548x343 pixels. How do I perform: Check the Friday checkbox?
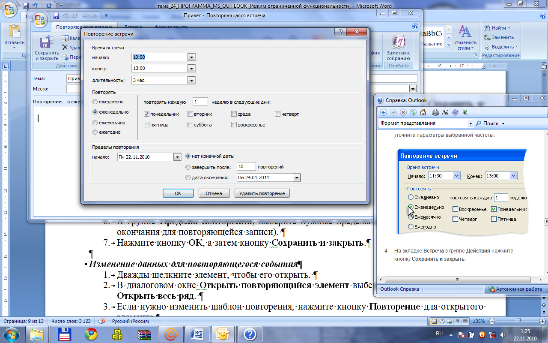pyautogui.click(x=146, y=125)
